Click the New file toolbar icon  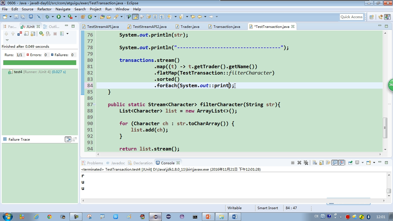coord(5,17)
